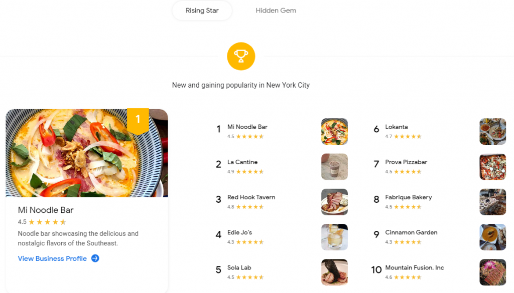Click the Mi Noodle Bar card title

tap(46, 210)
